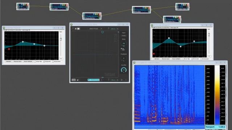Click the Dry/Wet knob in the delay plugin

pos(124,70)
